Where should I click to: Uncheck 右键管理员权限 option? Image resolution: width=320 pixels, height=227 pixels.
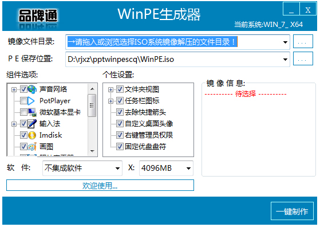(120, 135)
